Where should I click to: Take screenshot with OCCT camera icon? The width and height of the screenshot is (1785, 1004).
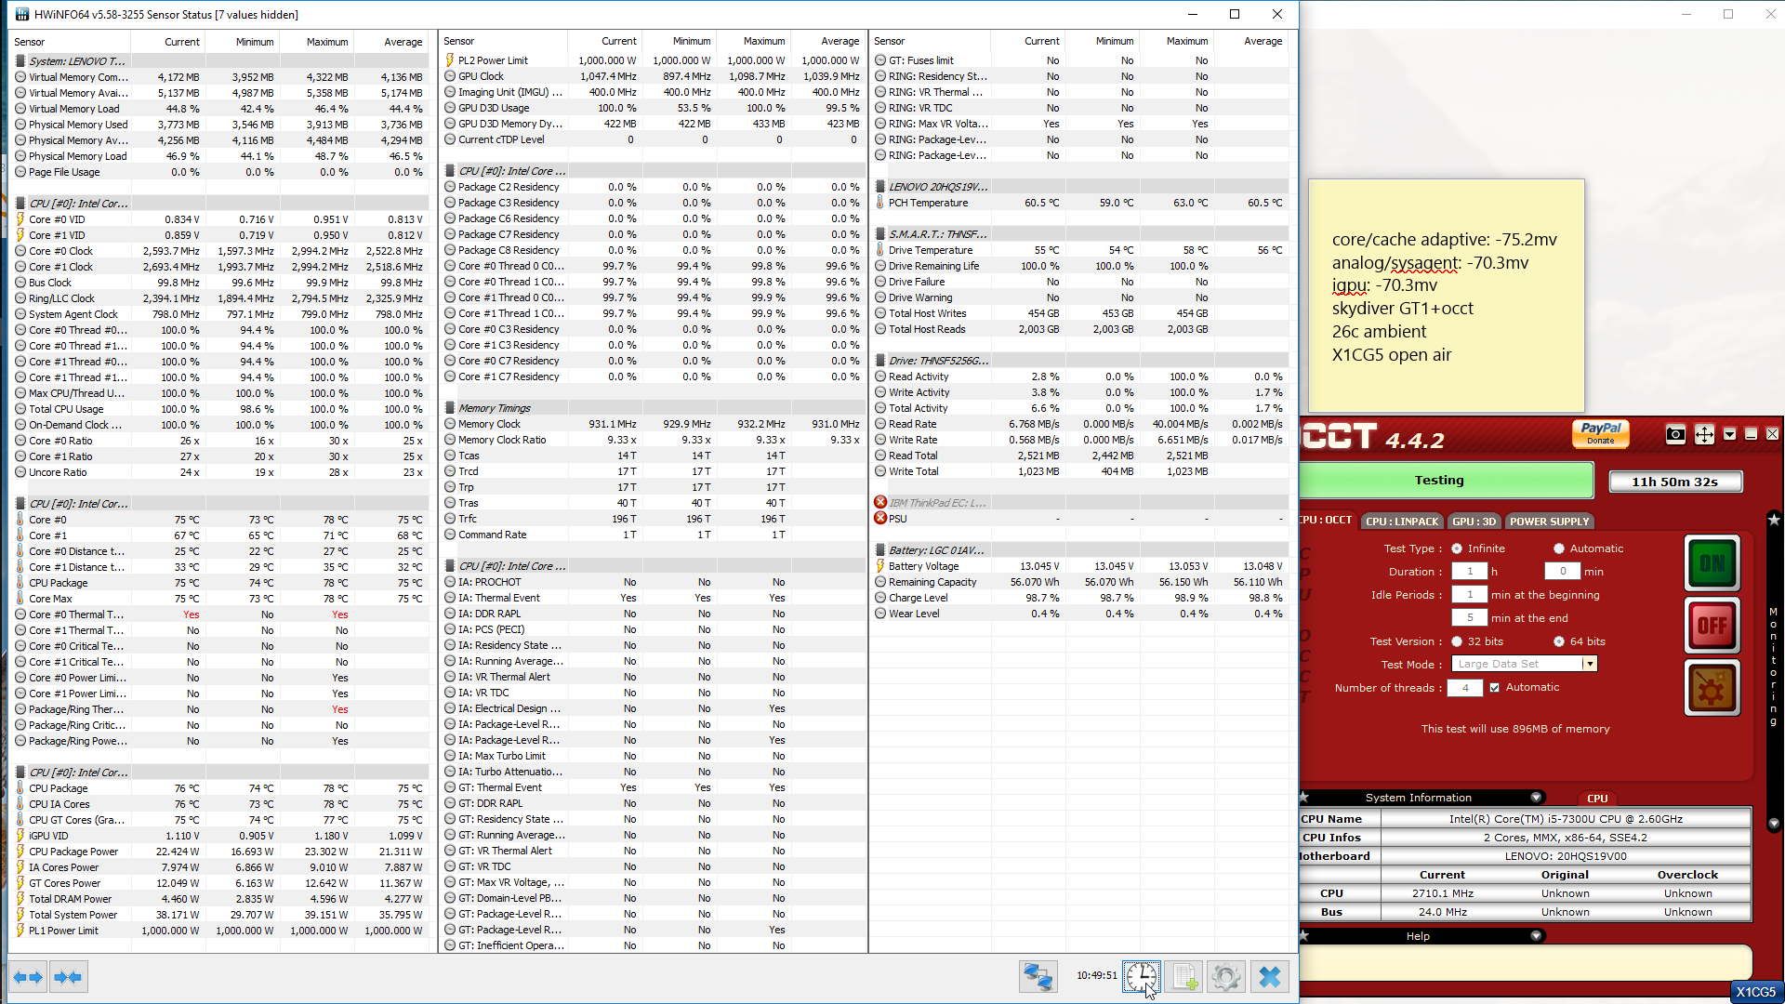pyautogui.click(x=1675, y=434)
